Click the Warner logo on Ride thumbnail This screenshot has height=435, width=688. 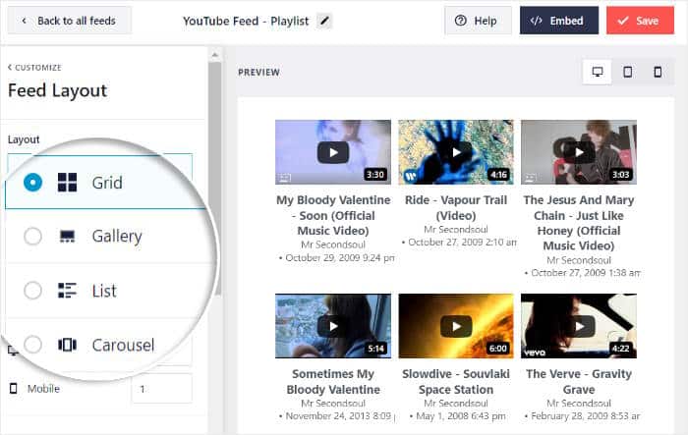point(411,177)
